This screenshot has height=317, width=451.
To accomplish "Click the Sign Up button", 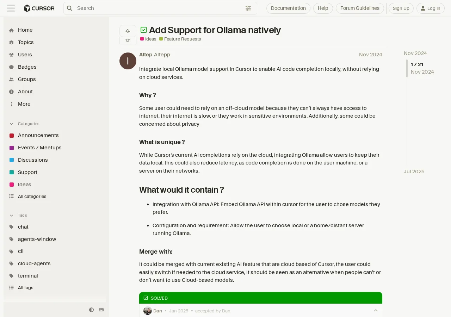I will (401, 8).
